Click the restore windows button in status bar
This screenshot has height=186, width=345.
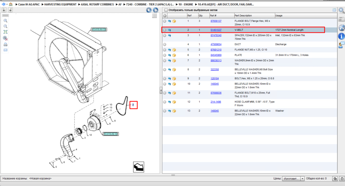click(335, 178)
